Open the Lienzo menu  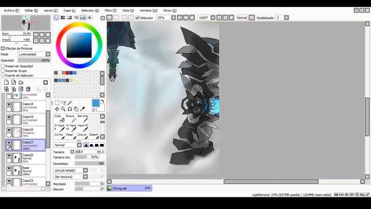click(50, 10)
